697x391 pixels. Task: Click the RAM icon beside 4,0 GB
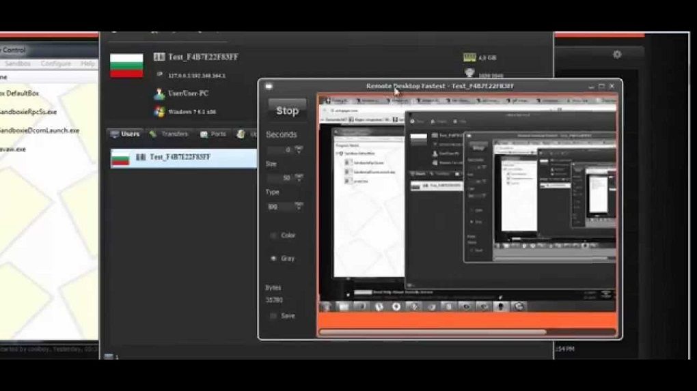469,57
